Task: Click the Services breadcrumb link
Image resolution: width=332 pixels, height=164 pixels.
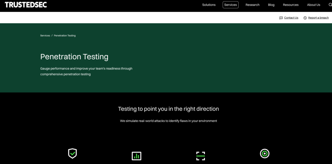Action: 45,36
